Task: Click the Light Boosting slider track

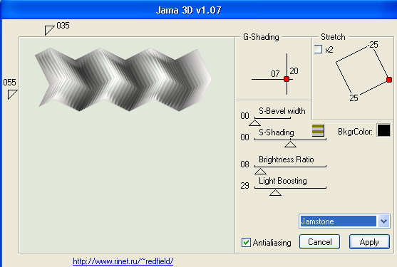Action: [x=290, y=188]
